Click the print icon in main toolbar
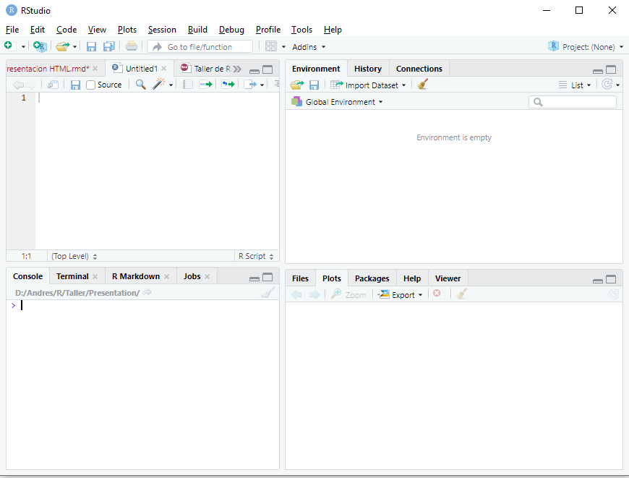Viewport: 629px width, 478px height. pos(131,46)
